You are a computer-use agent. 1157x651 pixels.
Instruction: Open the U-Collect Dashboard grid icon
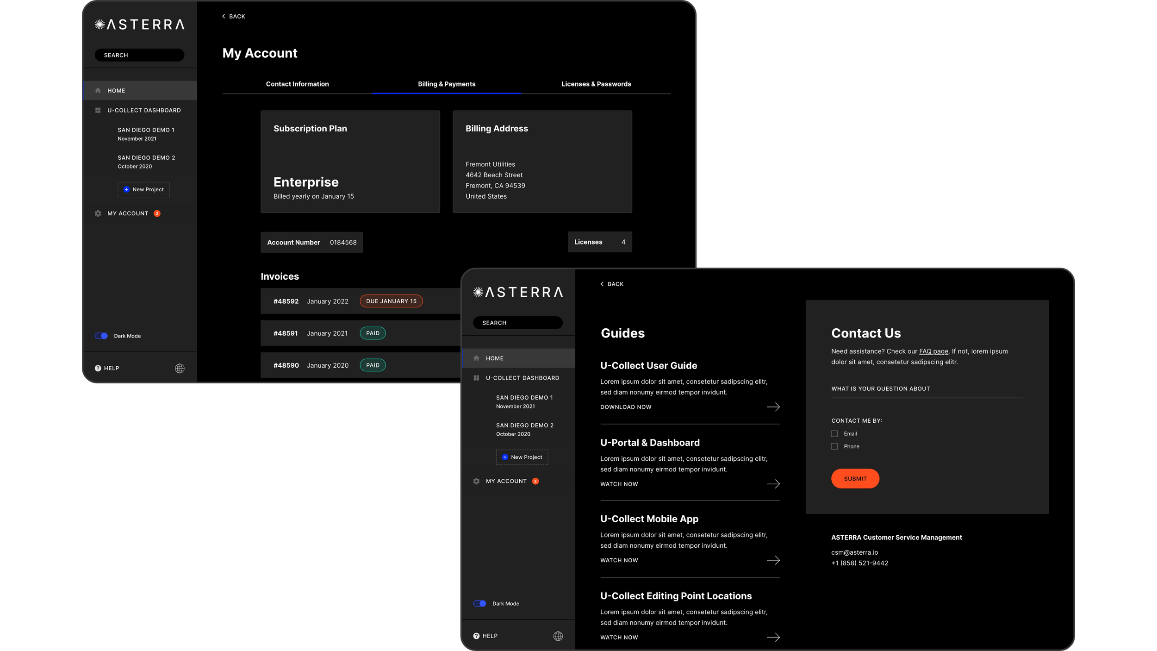click(x=98, y=110)
